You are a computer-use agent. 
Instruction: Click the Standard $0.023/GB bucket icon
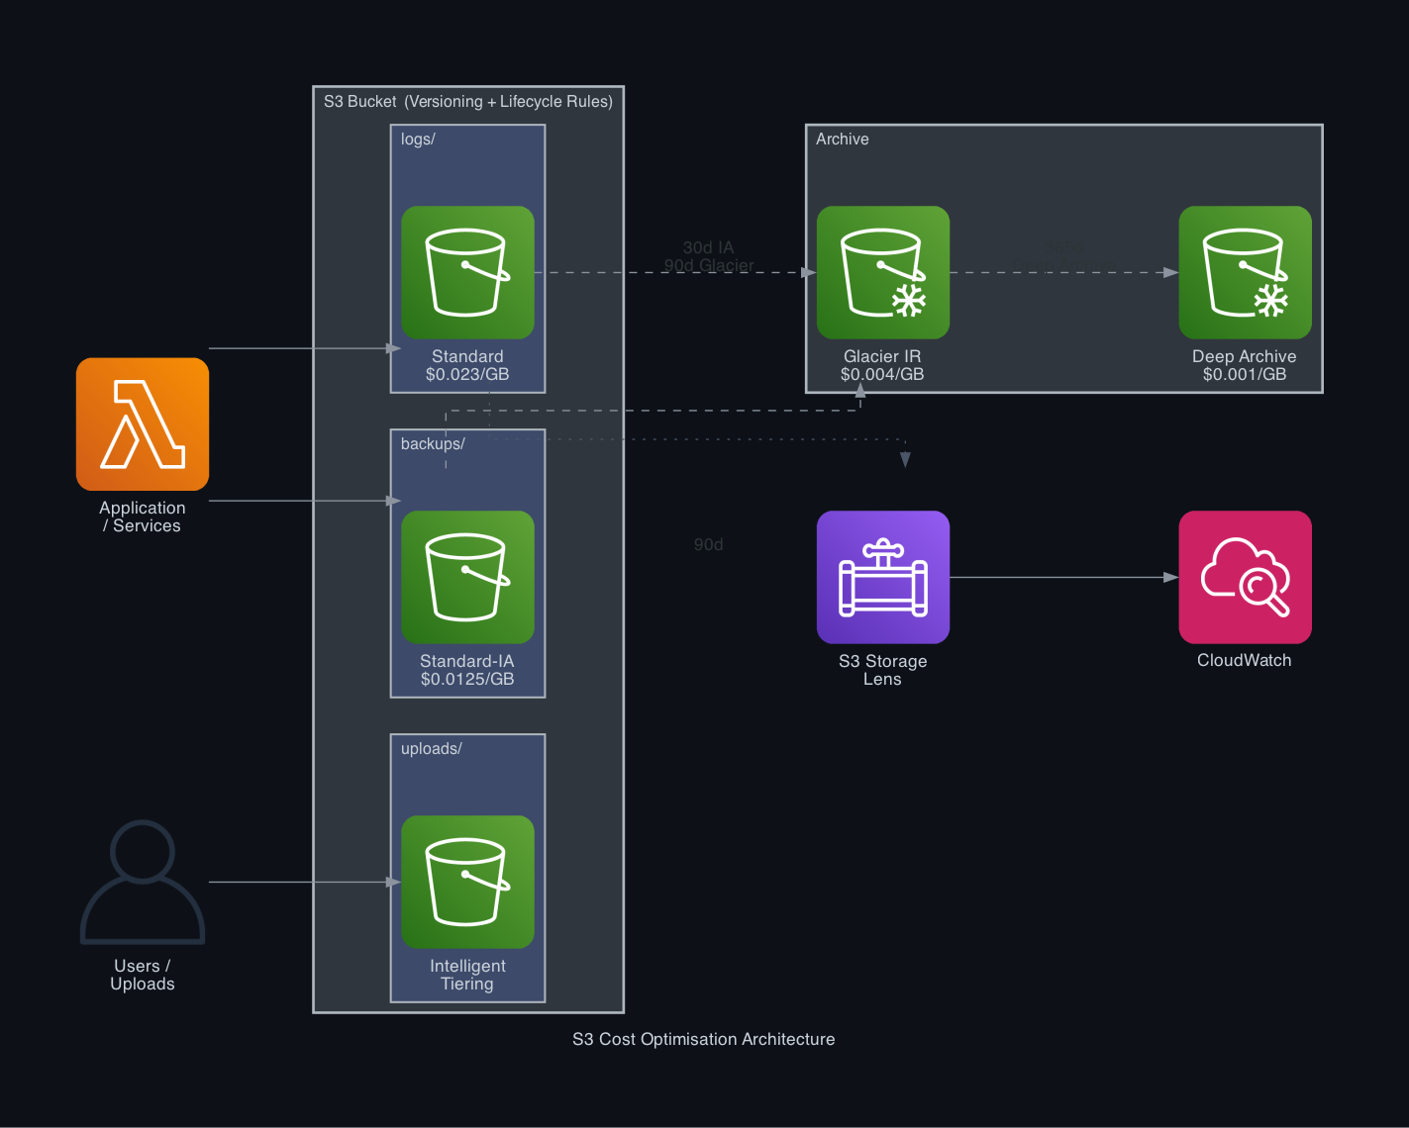(466, 273)
